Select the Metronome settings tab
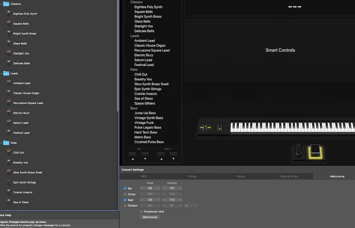The height and width of the screenshot is (228, 355). click(x=337, y=177)
